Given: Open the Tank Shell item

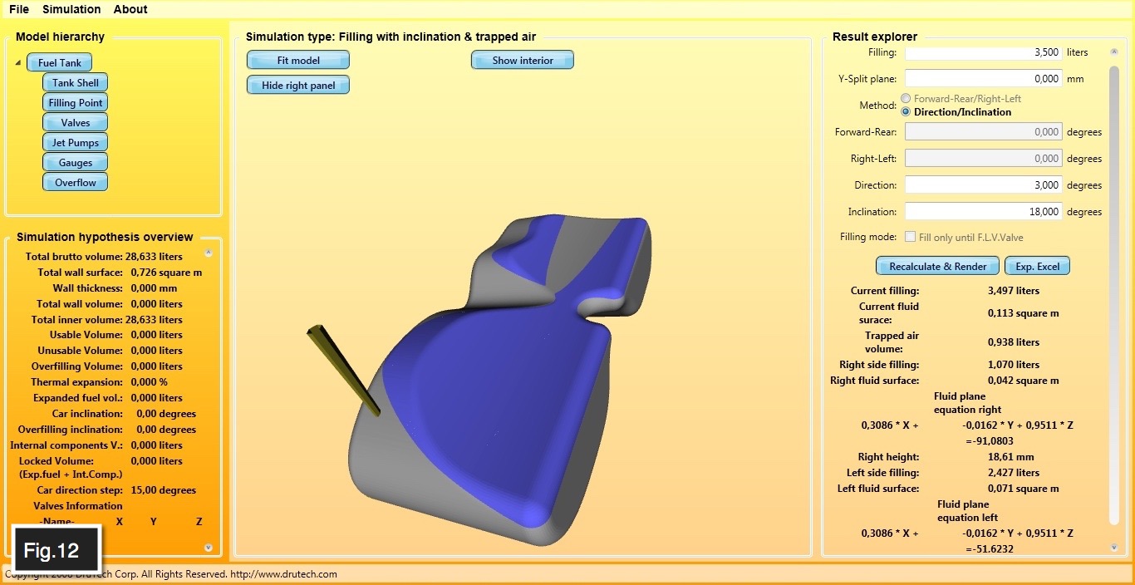Looking at the screenshot, I should pos(75,83).
